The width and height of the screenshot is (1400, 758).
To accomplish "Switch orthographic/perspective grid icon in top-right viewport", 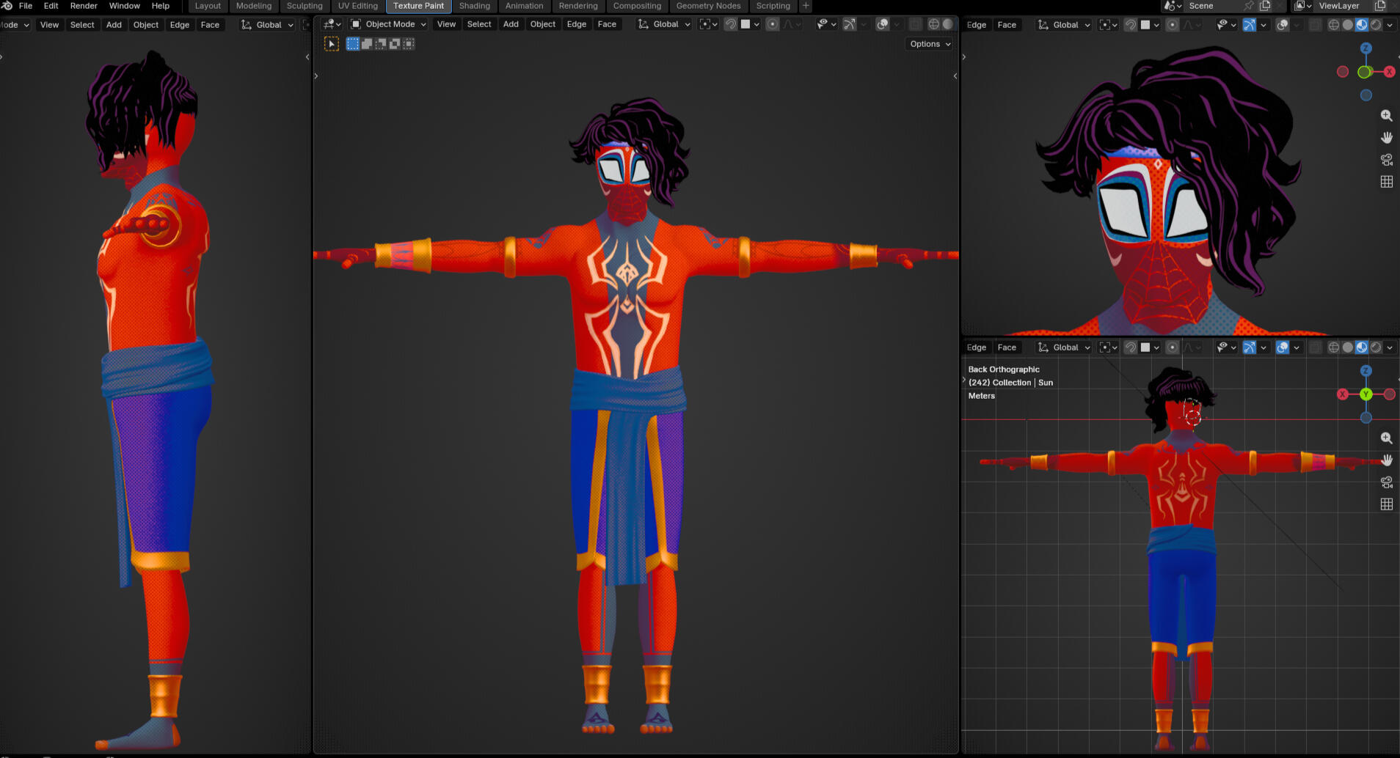I will point(1386,182).
